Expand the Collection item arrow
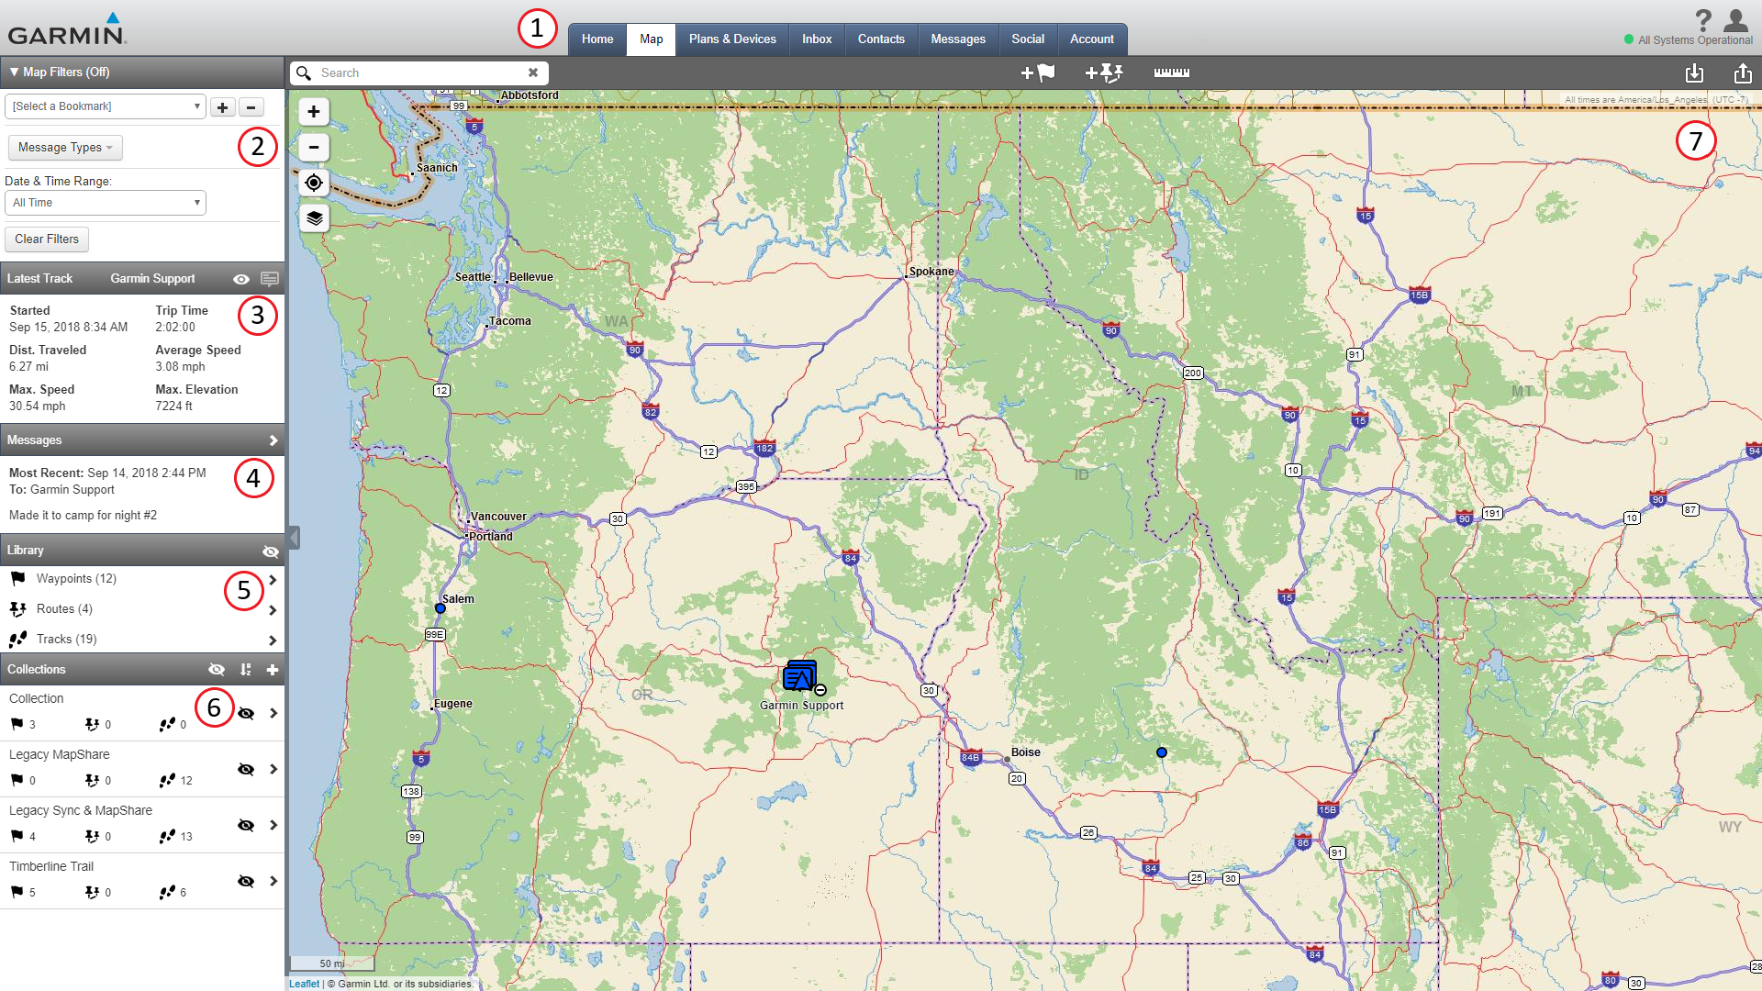The height and width of the screenshot is (991, 1762). coord(273,713)
